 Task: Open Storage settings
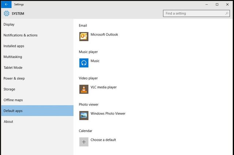click(x=37, y=89)
